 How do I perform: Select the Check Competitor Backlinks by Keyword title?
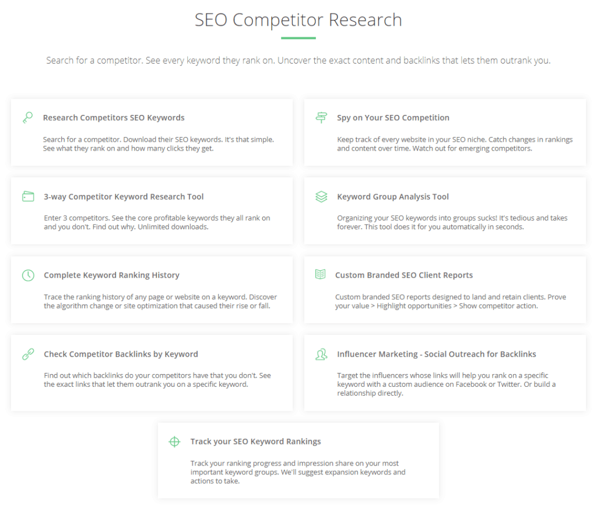(121, 354)
